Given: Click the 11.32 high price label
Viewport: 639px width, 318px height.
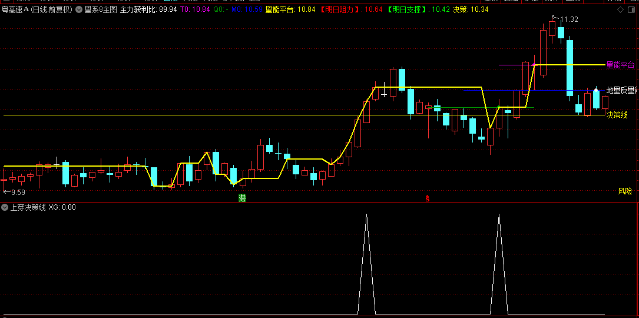Looking at the screenshot, I should coord(570,19).
